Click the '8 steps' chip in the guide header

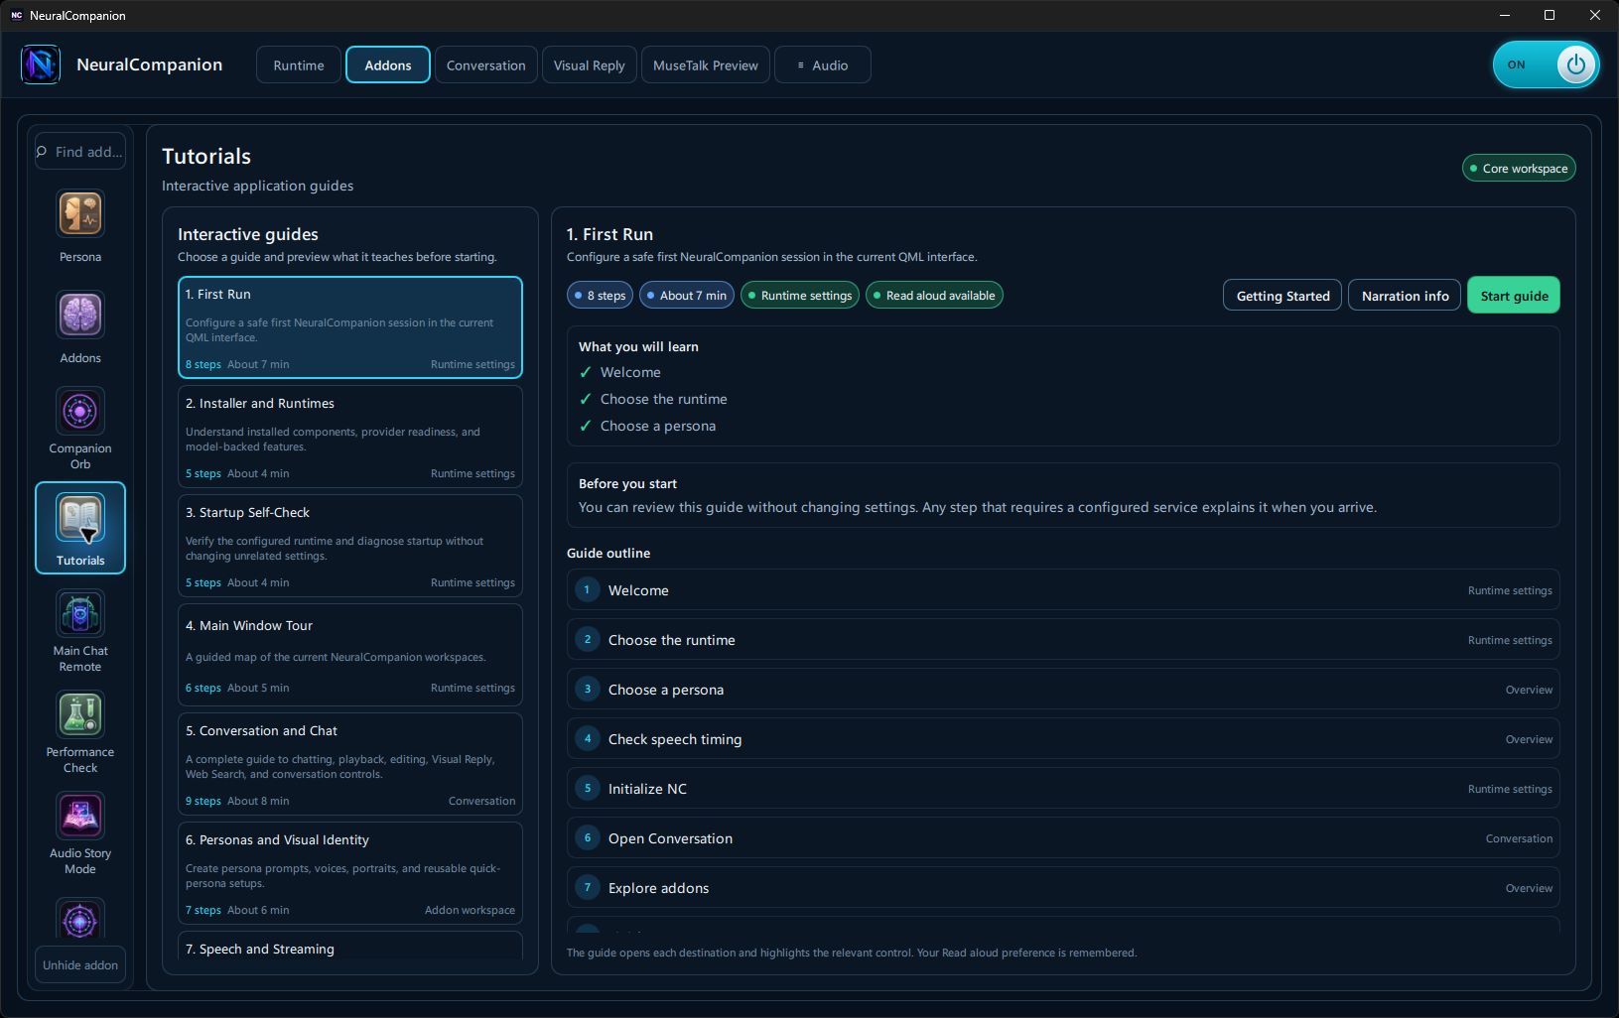[600, 296]
